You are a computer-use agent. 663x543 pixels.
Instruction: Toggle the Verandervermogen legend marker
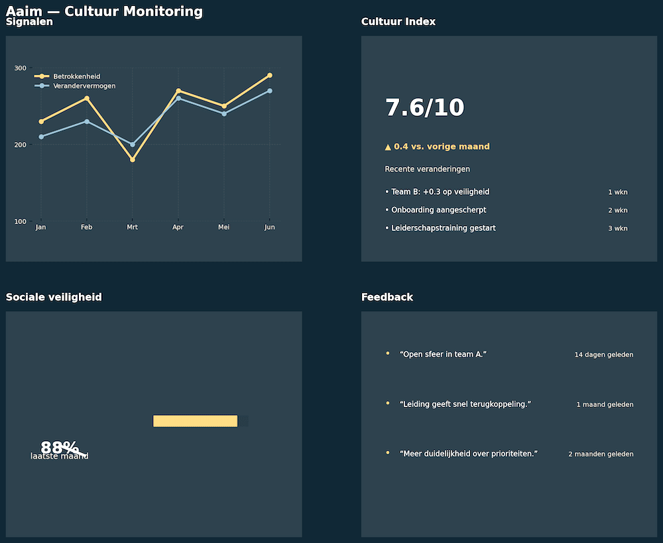[41, 86]
